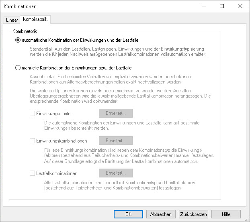Image resolution: width=250 pixels, height=222 pixels.
Task: Select the Kombinatorik tab
Action: coord(35,19)
